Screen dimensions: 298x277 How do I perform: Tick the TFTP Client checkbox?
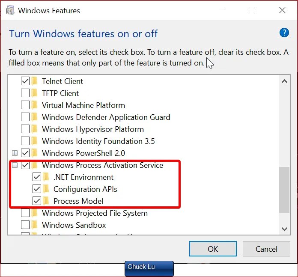[25, 93]
